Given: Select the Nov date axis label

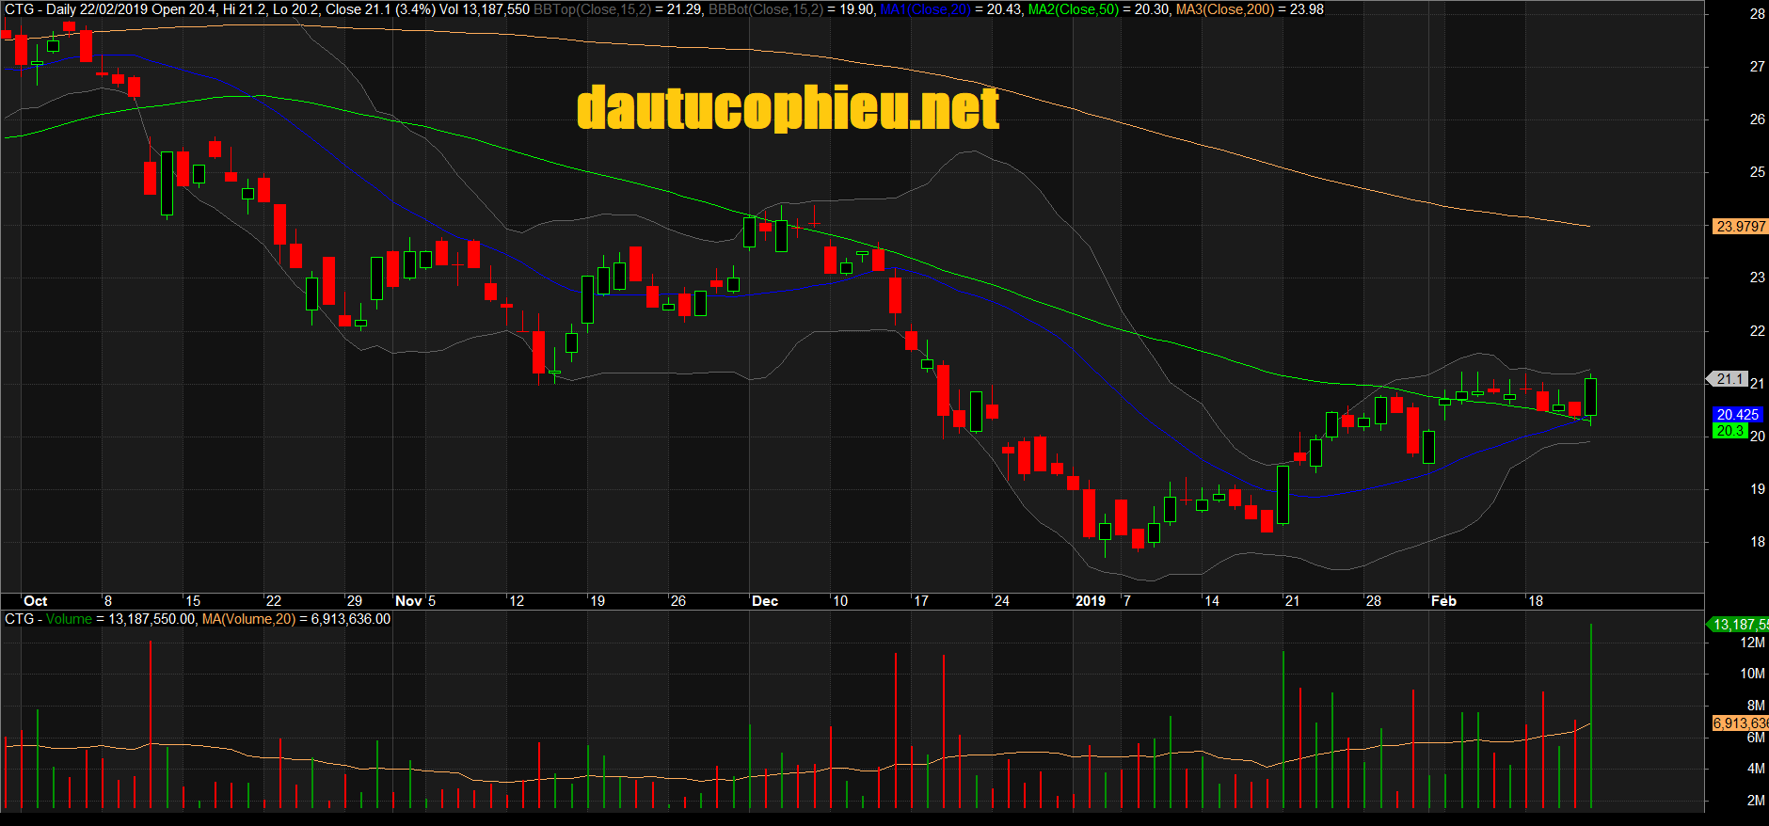Looking at the screenshot, I should [408, 601].
